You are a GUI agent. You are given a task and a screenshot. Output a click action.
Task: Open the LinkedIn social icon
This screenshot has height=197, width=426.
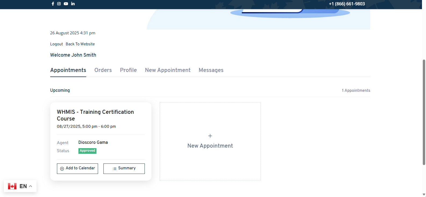(x=73, y=4)
